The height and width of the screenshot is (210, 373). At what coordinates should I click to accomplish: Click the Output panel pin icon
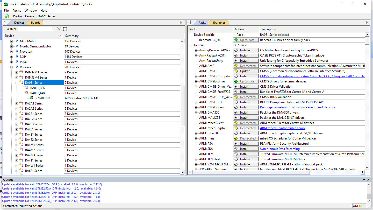(364, 180)
